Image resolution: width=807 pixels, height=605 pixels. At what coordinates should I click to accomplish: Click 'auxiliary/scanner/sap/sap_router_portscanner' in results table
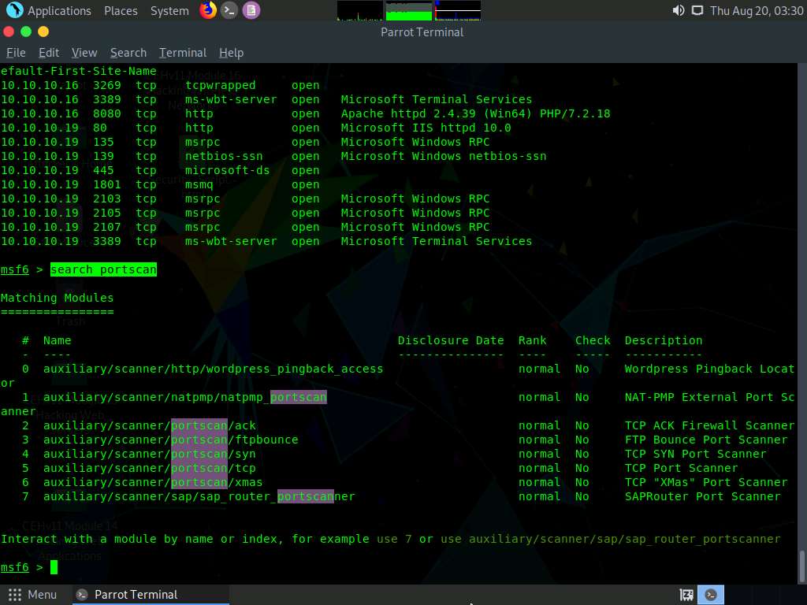pos(199,496)
